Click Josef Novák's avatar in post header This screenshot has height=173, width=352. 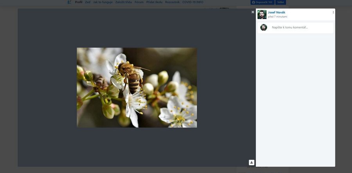(262, 14)
